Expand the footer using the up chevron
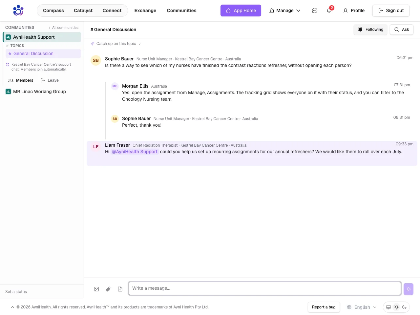This screenshot has height=315, width=420. pyautogui.click(x=12, y=307)
